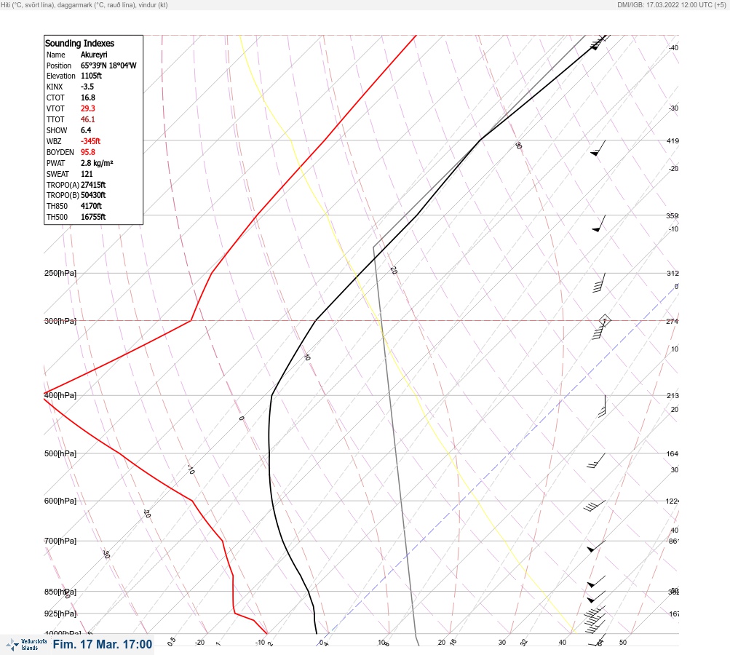Click the KINX value -3.5
Viewport: 730px width, 655px height.
[x=87, y=87]
